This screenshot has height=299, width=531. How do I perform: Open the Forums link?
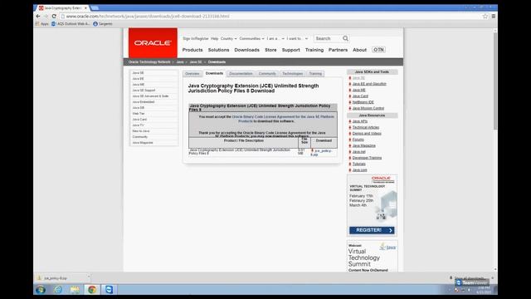(x=358, y=140)
